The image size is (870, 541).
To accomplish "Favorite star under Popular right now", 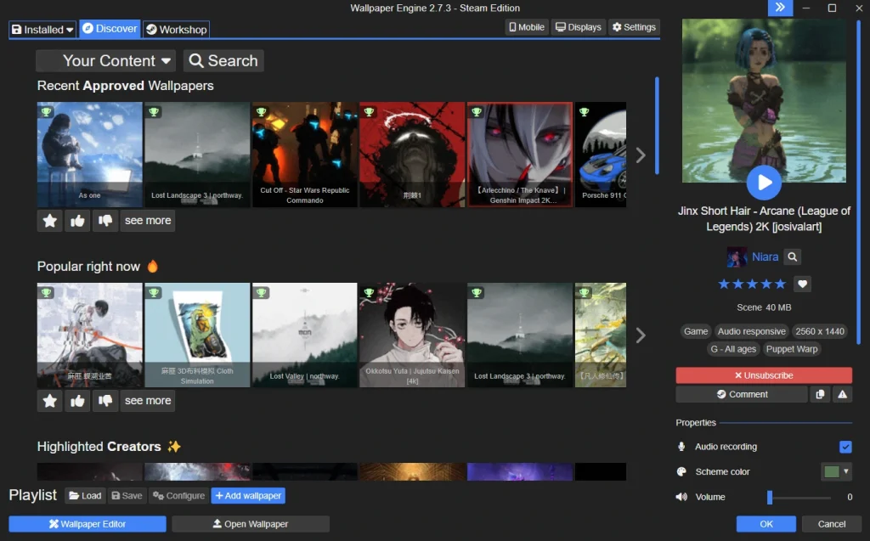I will coord(50,401).
